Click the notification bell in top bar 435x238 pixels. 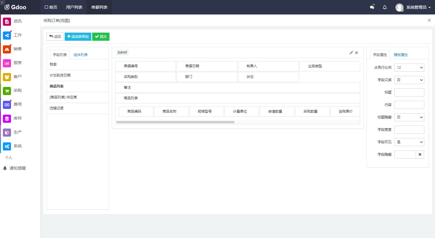click(385, 7)
